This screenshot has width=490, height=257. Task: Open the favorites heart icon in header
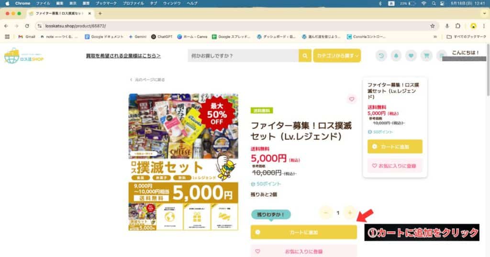pos(411,56)
